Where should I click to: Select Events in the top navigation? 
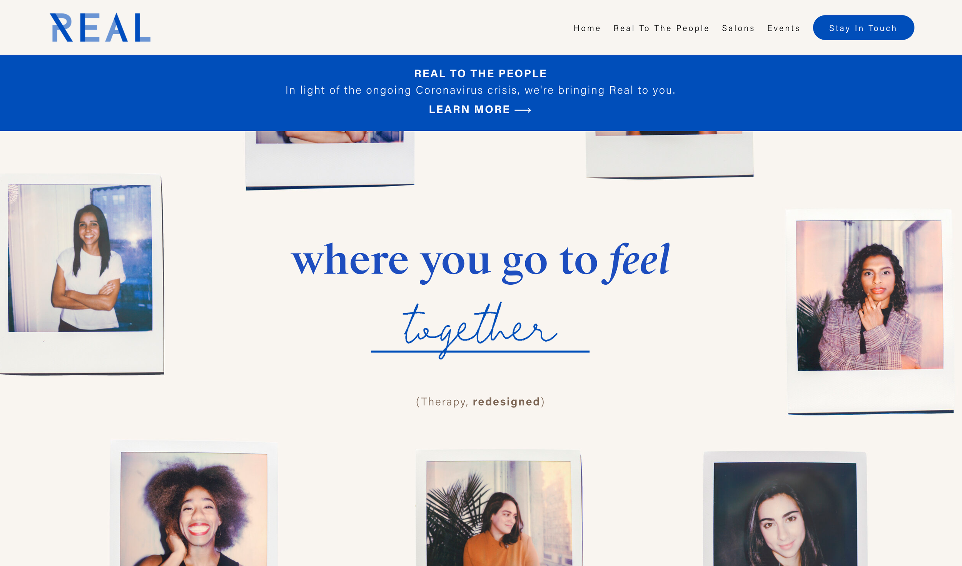click(783, 28)
